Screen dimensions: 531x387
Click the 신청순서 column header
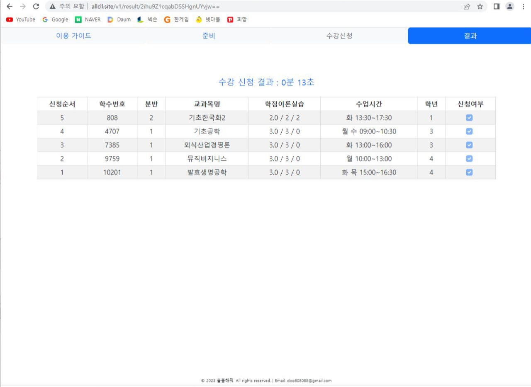point(62,104)
